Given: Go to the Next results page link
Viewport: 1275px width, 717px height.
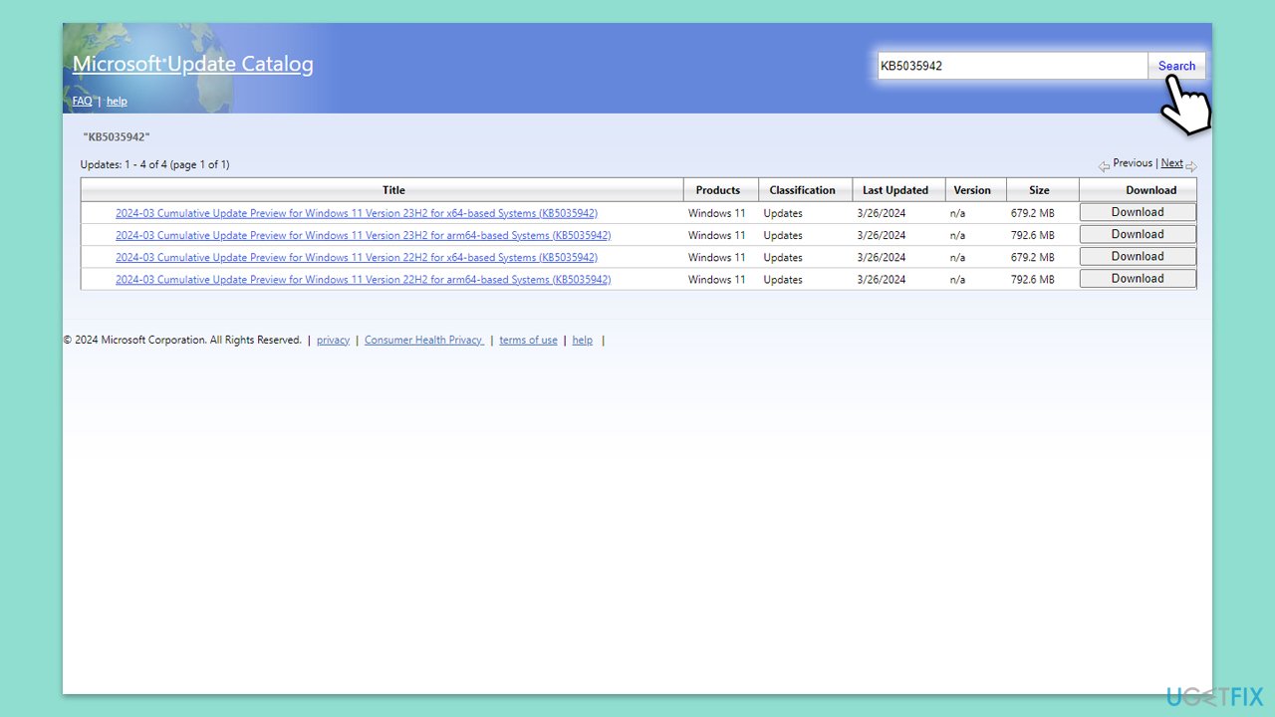Looking at the screenshot, I should [1171, 163].
